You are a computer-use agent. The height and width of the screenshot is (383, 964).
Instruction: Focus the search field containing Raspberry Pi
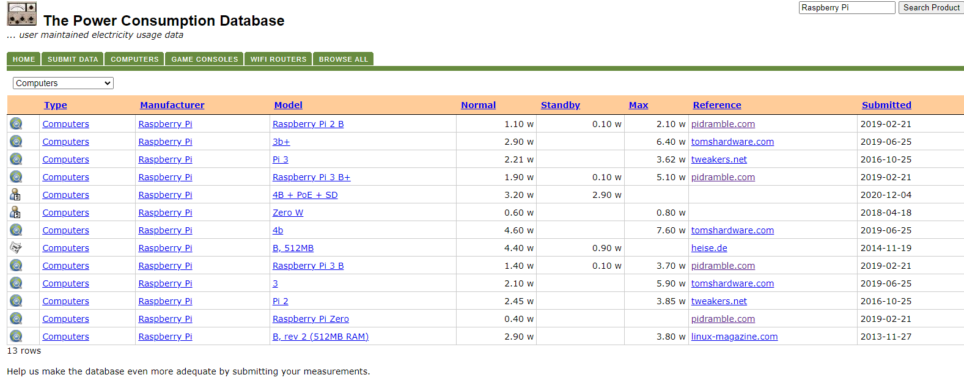847,7
